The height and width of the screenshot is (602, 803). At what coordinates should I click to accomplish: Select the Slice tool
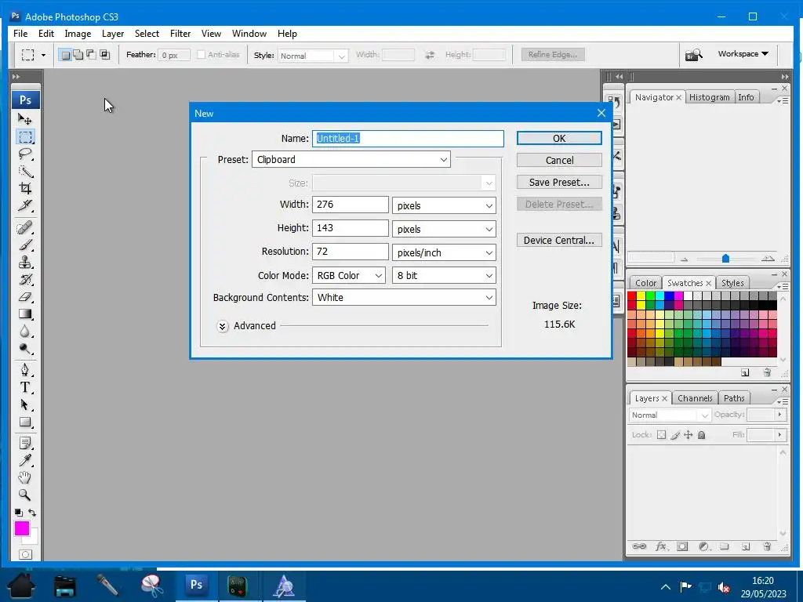(x=24, y=206)
